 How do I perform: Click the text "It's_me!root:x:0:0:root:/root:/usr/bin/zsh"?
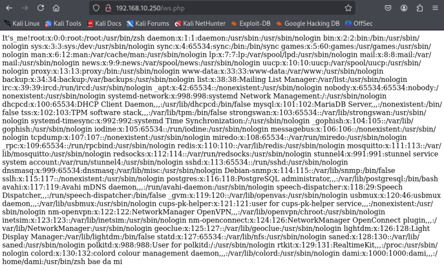[74, 38]
